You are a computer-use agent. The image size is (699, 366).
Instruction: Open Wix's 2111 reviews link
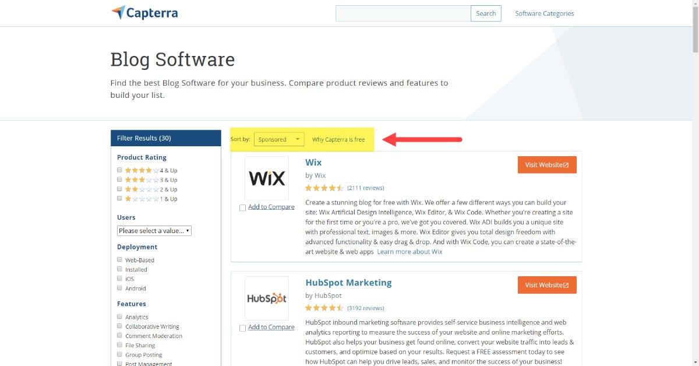[366, 188]
